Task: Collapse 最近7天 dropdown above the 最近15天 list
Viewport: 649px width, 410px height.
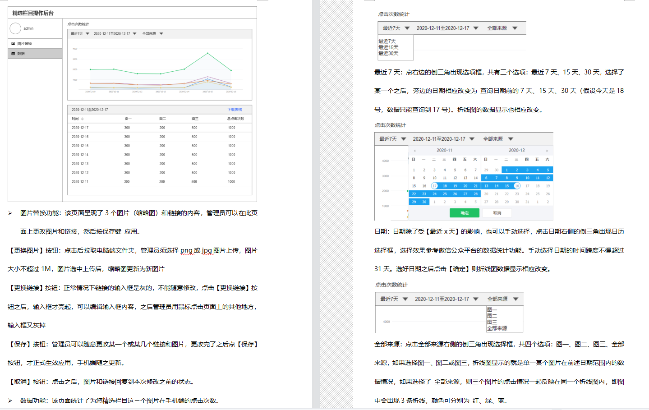Action: coord(407,28)
